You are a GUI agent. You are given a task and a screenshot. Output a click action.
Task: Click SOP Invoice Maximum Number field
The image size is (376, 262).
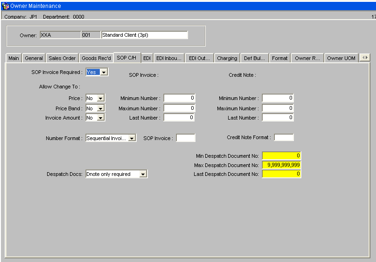tap(179, 108)
